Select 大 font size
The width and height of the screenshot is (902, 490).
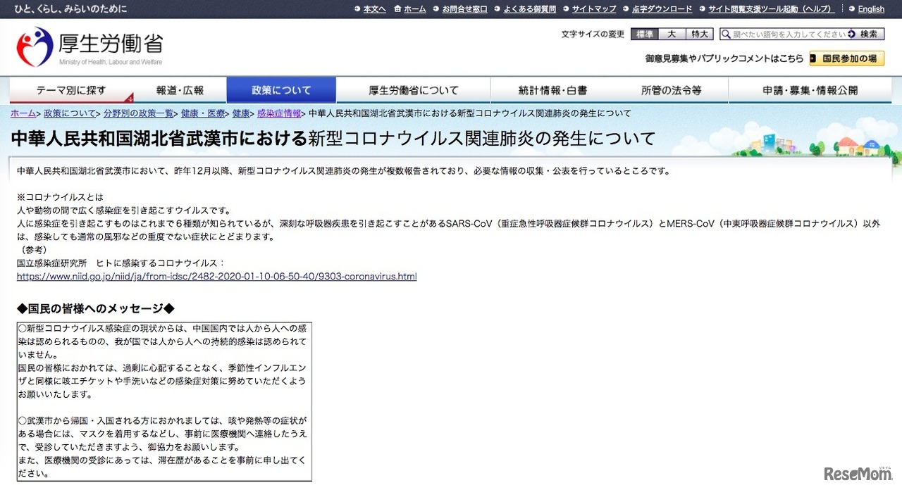(x=671, y=33)
